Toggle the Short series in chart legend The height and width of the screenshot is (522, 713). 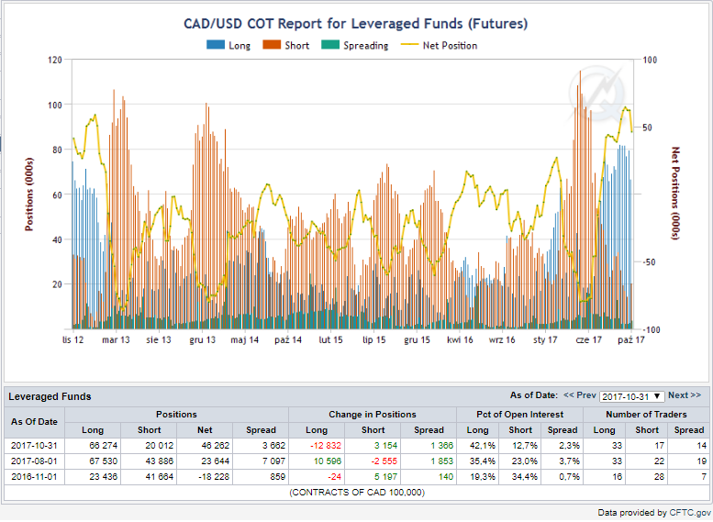[286, 46]
